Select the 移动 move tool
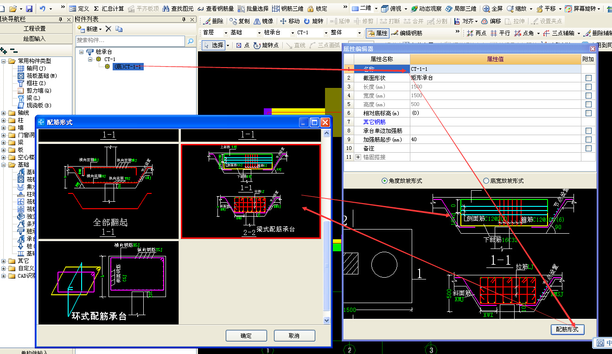The height and width of the screenshot is (354, 612). click(290, 21)
